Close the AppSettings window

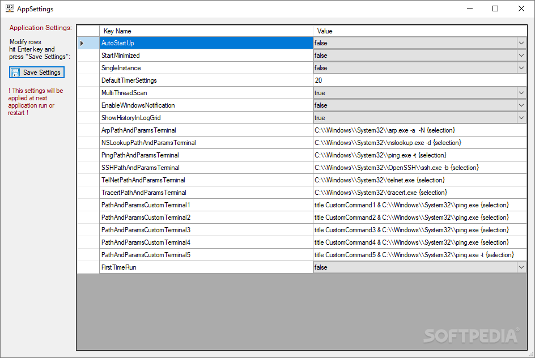(x=521, y=8)
